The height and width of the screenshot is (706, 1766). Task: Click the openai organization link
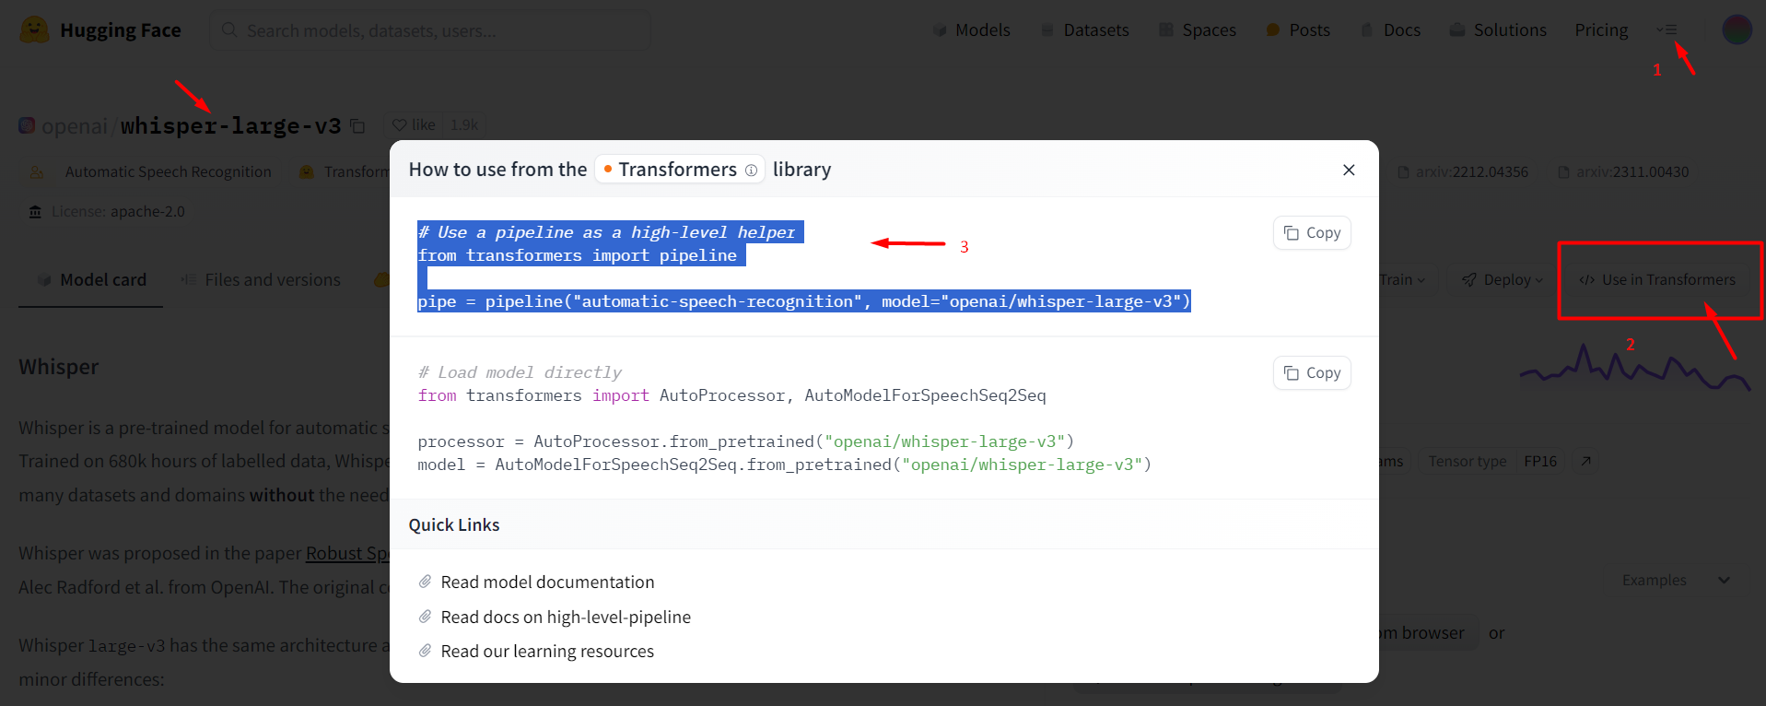75,126
